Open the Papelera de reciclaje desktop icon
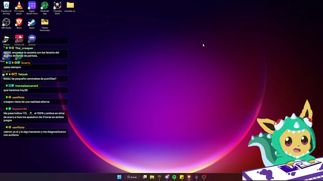323x181 pixels. coord(6,8)
